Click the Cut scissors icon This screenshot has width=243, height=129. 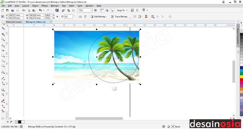click(24, 10)
